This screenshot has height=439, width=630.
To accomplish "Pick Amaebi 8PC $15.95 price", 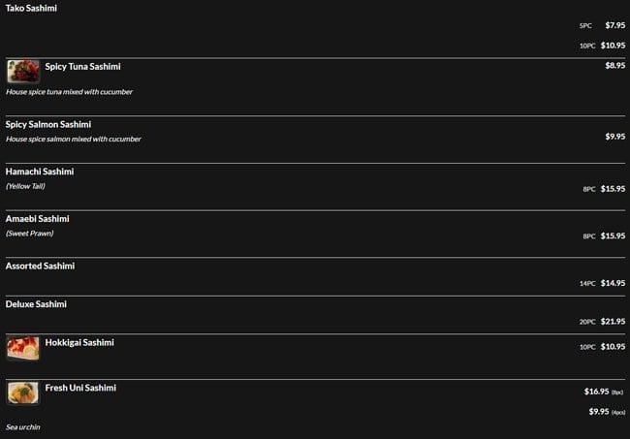I will coord(604,235).
